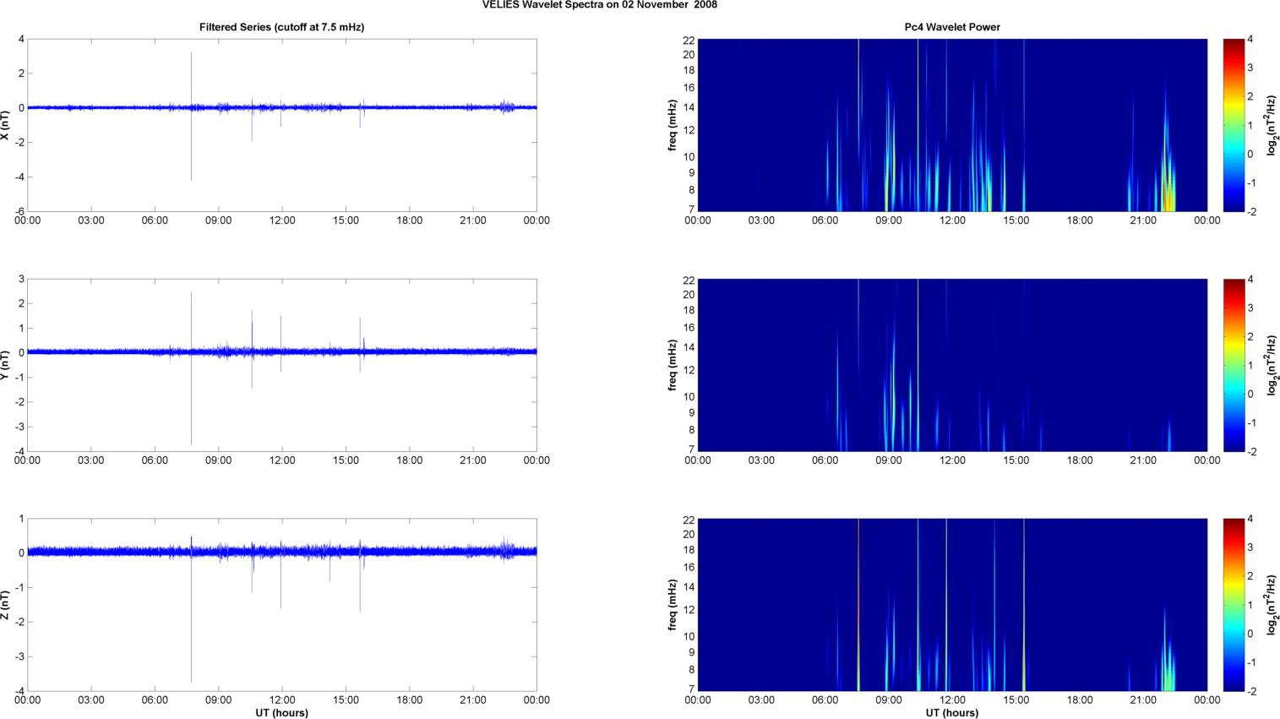
Task: Click freq (mHz) label of middle wavelet panel
Action: tap(673, 365)
